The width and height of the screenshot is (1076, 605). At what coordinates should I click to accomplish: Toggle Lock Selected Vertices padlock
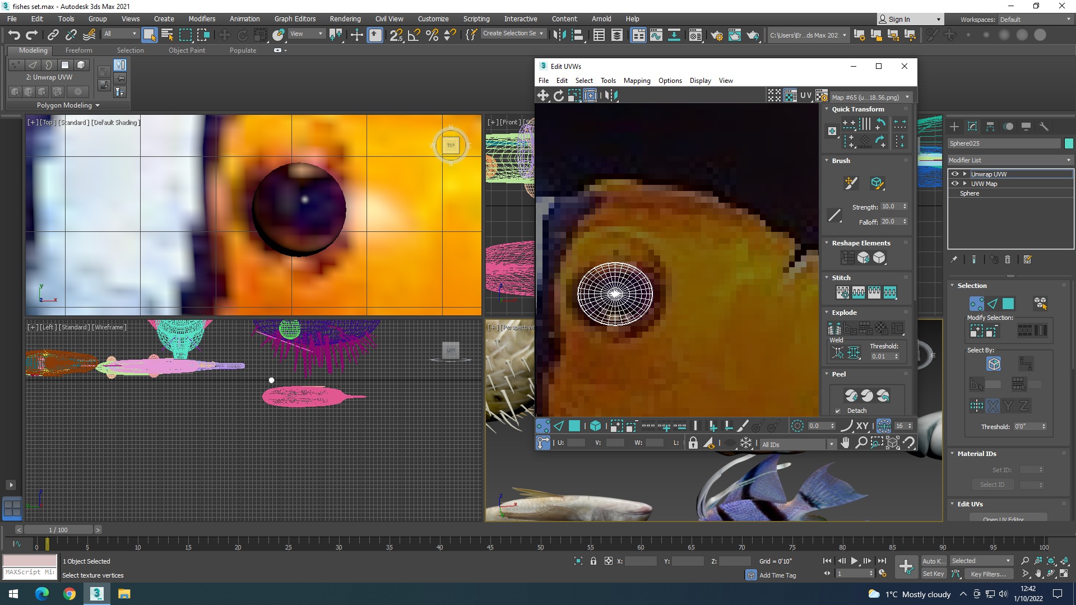693,444
